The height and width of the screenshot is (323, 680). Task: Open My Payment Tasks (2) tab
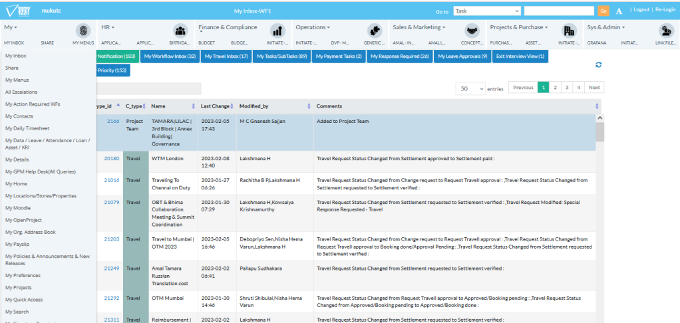click(339, 56)
